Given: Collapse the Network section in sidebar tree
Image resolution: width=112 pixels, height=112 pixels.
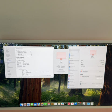Looking at the screenshot, I should tap(6, 69).
